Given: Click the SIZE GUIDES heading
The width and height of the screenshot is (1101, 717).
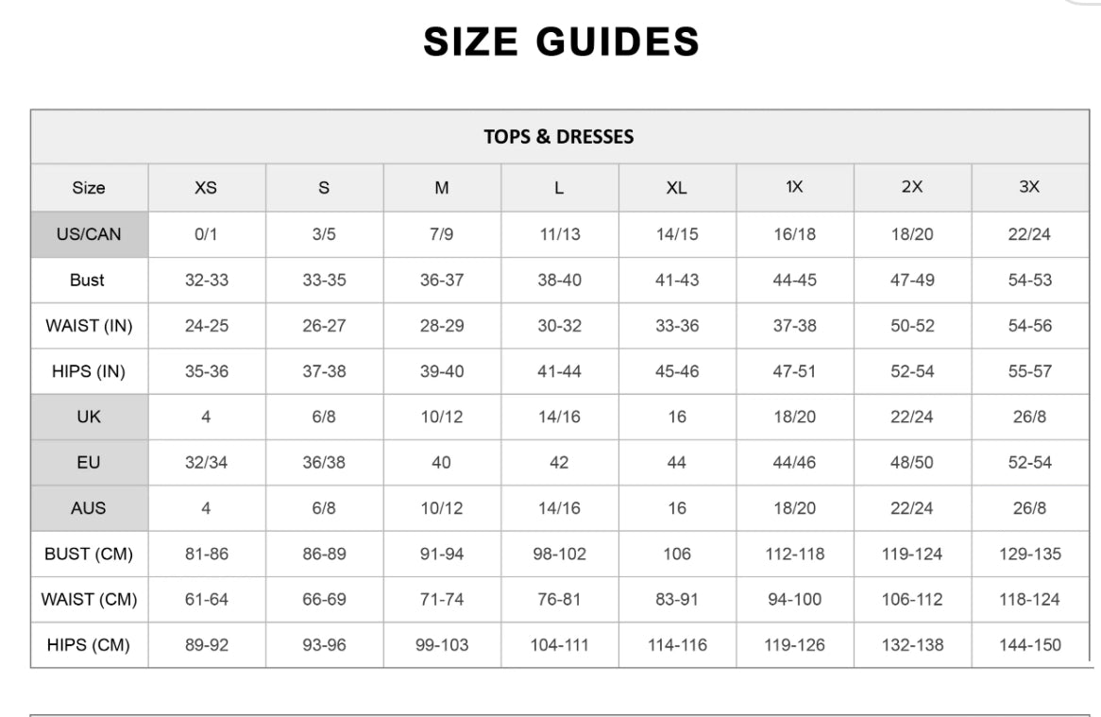Looking at the screenshot, I should click(x=561, y=43).
